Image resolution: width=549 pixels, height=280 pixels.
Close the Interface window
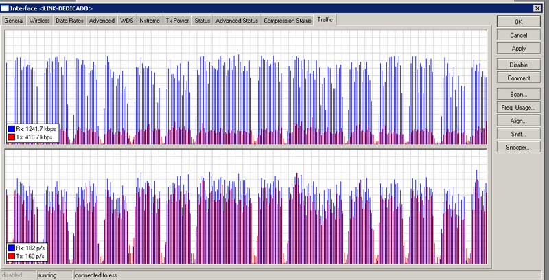click(x=537, y=8)
